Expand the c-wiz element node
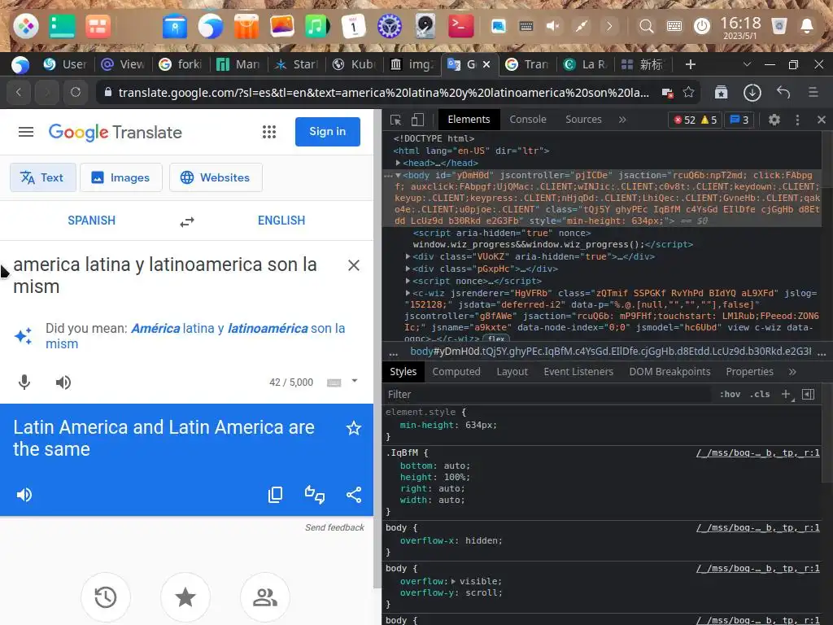 coord(408,293)
